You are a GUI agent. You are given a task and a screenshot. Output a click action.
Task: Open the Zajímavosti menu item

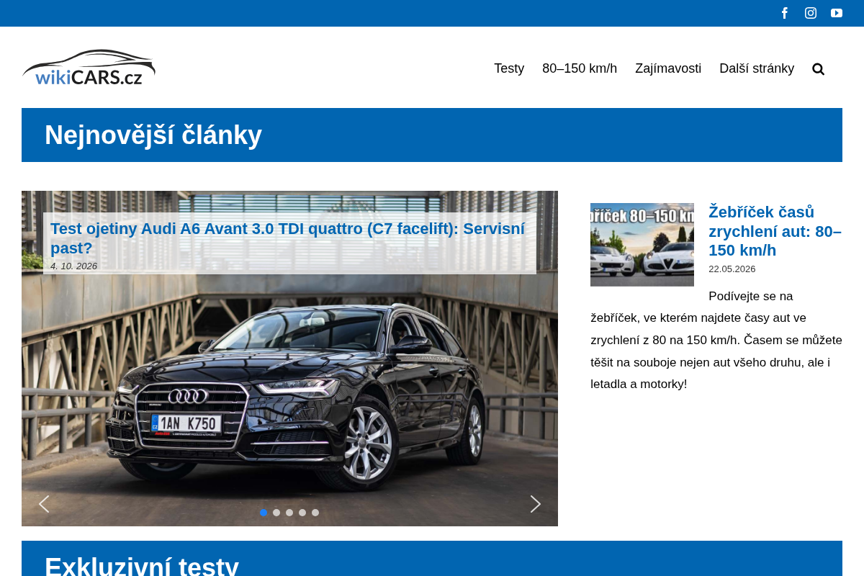(668, 68)
